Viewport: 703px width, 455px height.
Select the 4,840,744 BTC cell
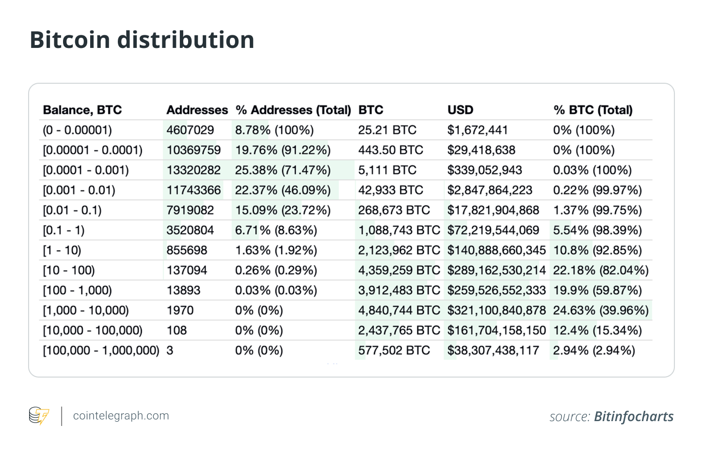click(x=399, y=310)
